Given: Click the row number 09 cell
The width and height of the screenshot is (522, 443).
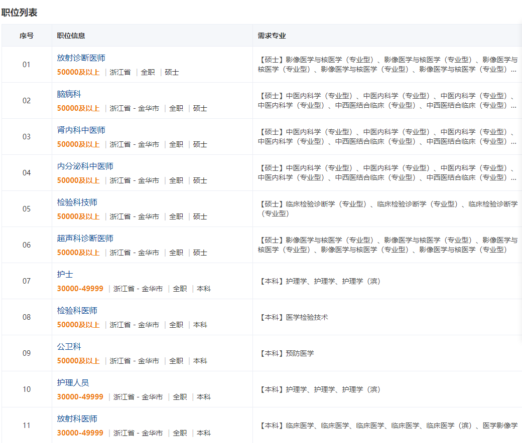Looking at the screenshot, I should click(27, 353).
